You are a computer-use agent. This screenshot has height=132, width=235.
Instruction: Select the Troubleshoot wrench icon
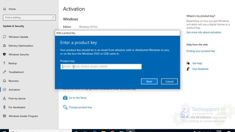[x=4, y=72]
